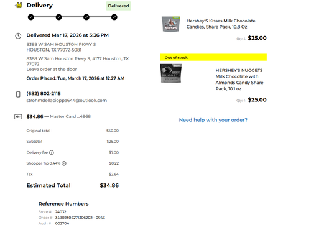Open the Delivery fee info icon
This screenshot has width=311, height=225.
52,152
